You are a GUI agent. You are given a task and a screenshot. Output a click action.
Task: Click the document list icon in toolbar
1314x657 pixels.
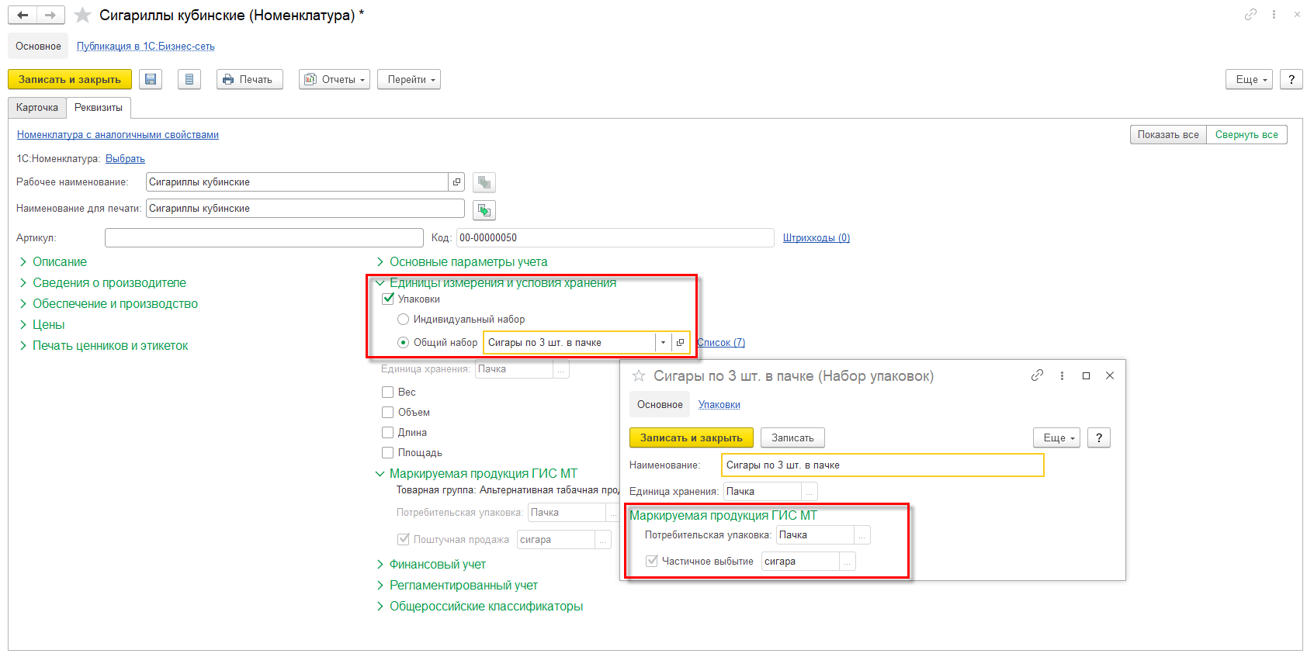click(x=189, y=79)
